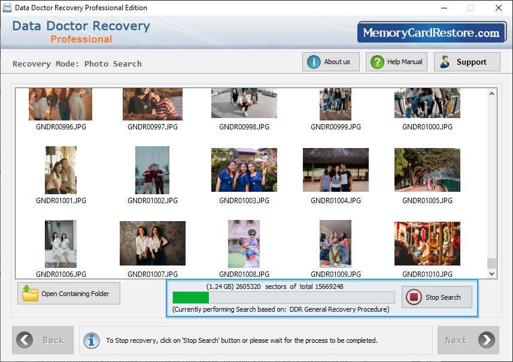The image size is (513, 362).
Task: Select thumbnail of GNDR01001.JPG
Action: pyautogui.click(x=61, y=170)
